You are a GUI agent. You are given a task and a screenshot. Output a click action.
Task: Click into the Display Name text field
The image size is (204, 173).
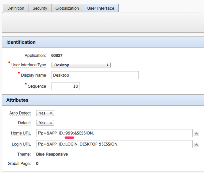95,75
